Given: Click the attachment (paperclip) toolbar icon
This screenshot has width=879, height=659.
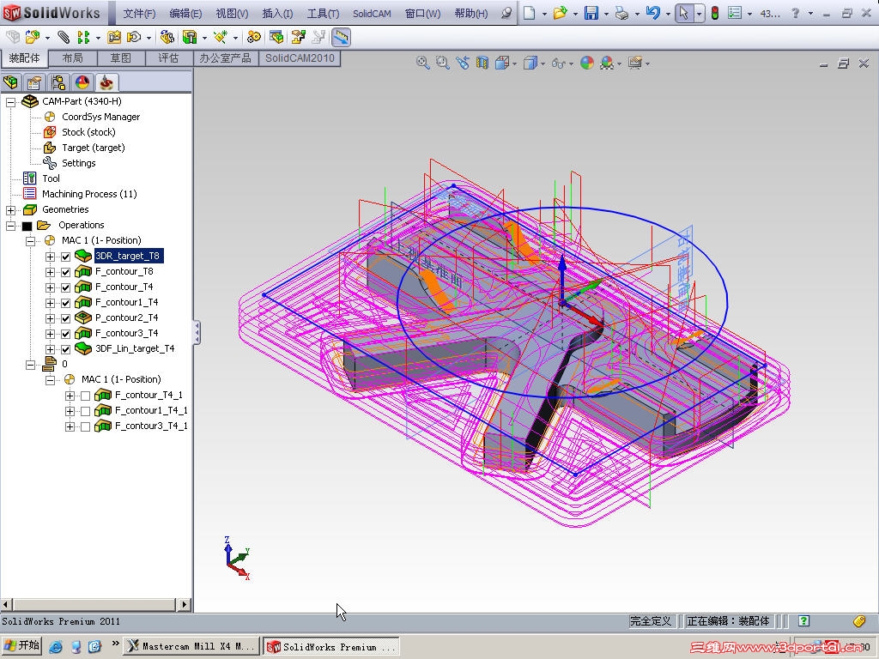Looking at the screenshot, I should point(63,36).
